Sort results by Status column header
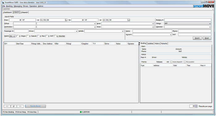 (121, 44)
